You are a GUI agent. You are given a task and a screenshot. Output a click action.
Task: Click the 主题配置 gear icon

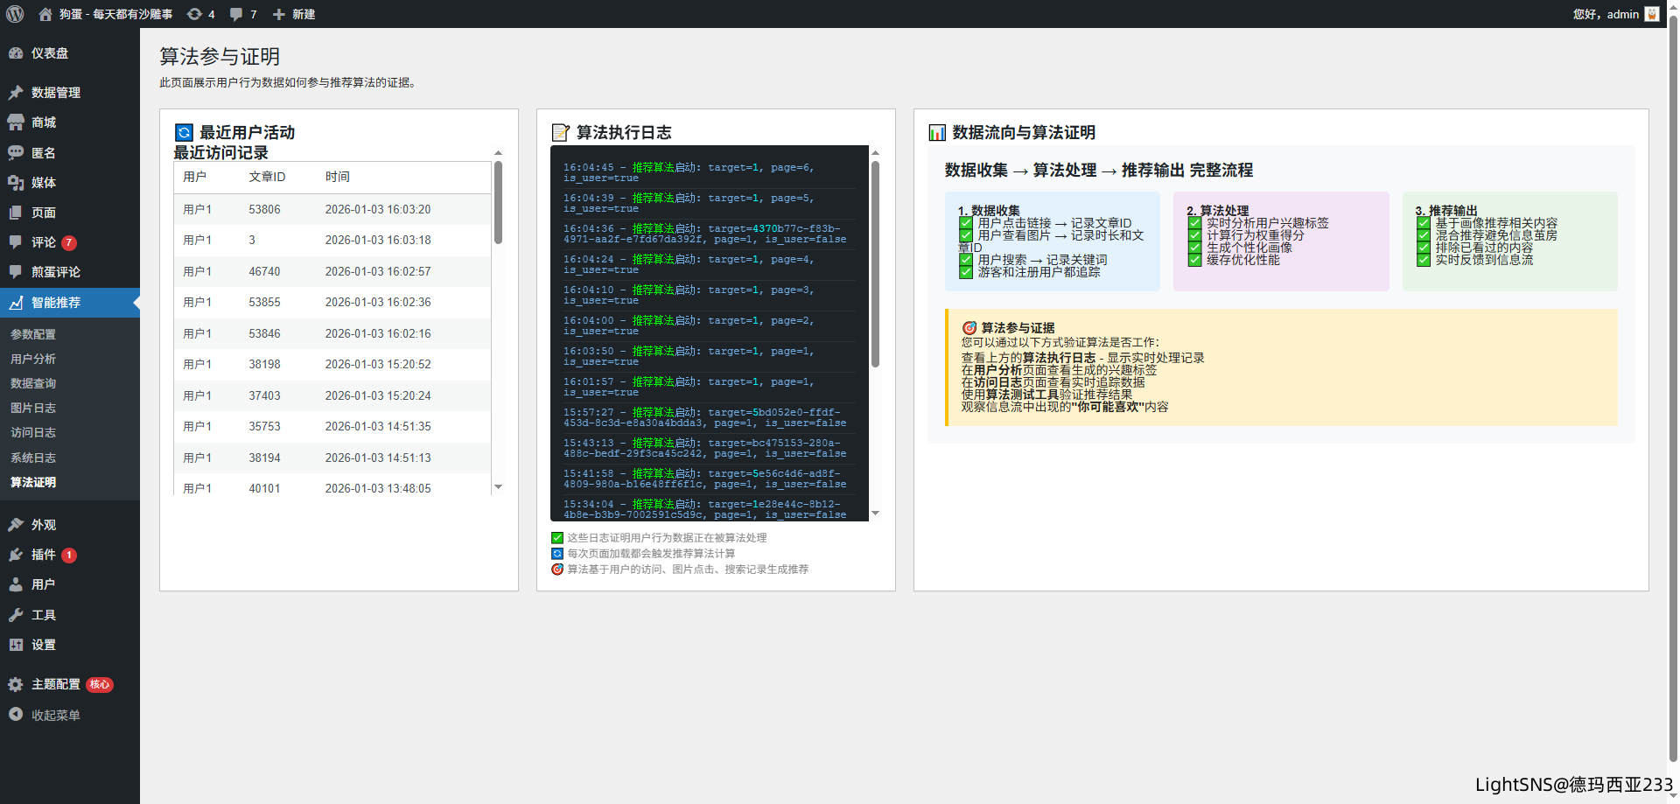tap(16, 684)
